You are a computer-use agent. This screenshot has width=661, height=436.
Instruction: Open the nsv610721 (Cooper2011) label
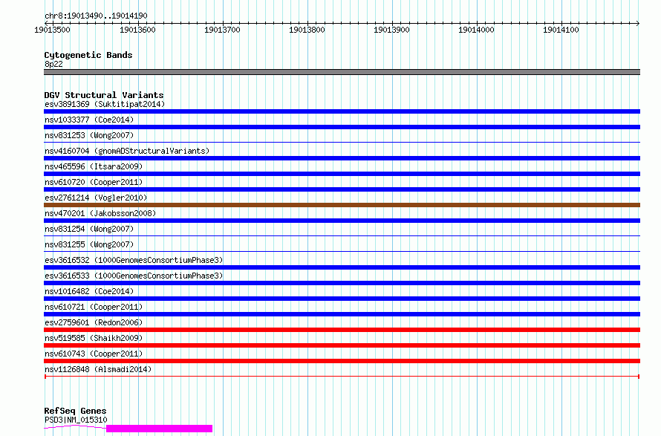(94, 307)
